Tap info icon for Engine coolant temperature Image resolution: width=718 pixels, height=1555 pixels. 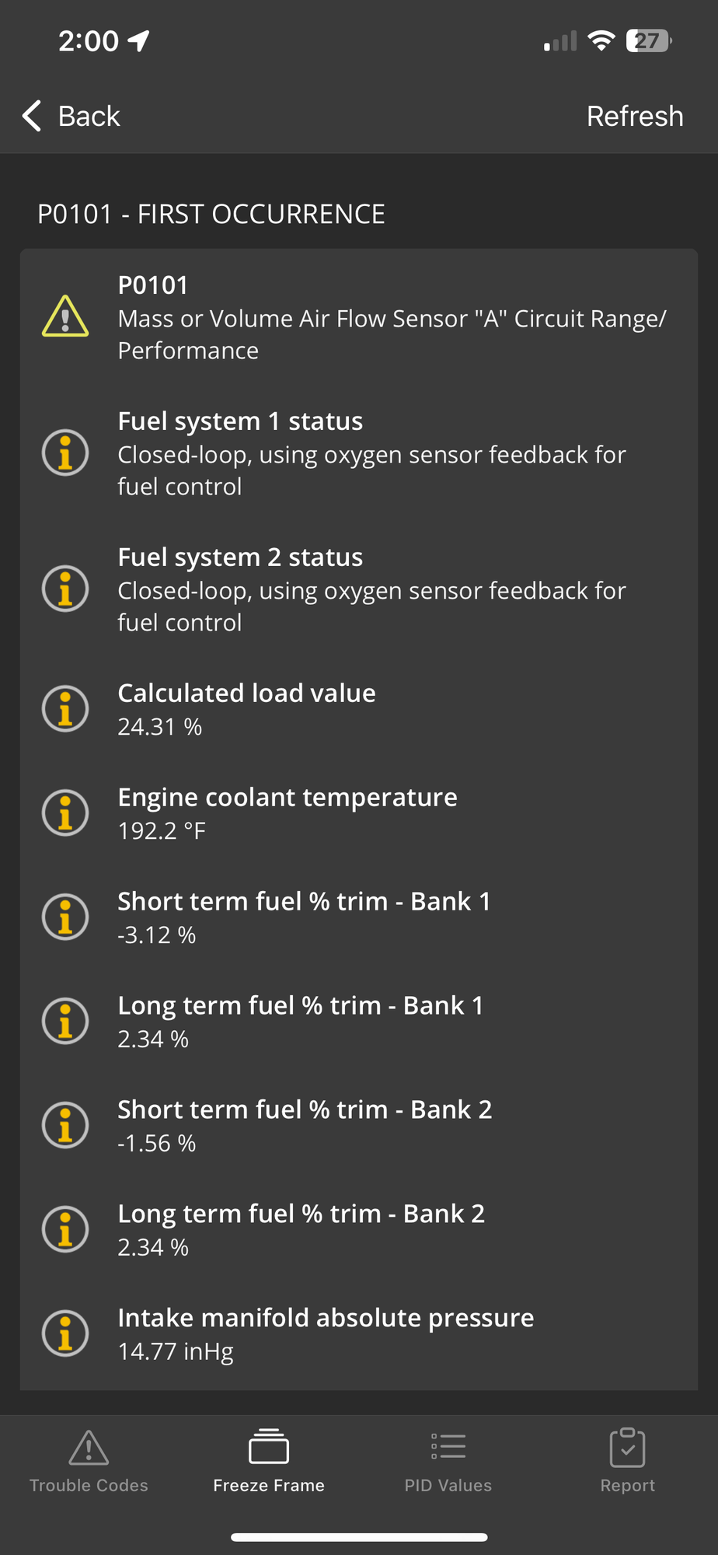pos(65,813)
